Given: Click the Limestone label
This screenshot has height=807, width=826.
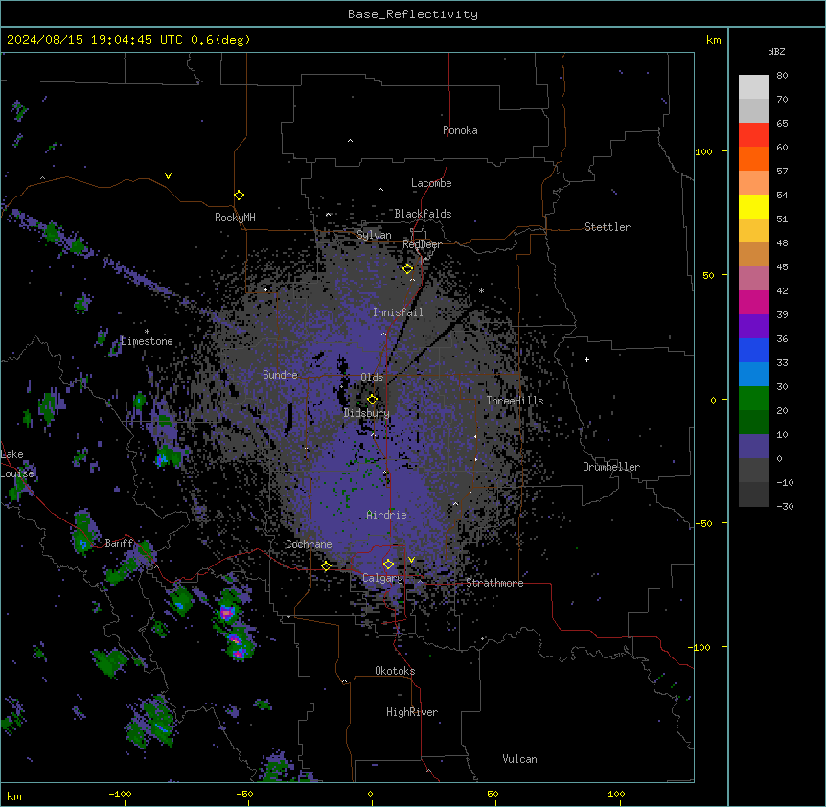Looking at the screenshot, I should coord(147,341).
